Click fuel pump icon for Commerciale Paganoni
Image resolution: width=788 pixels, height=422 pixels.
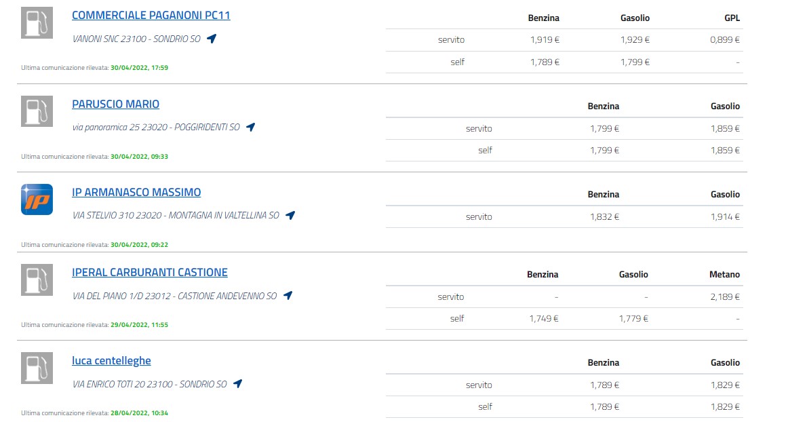pos(37,22)
